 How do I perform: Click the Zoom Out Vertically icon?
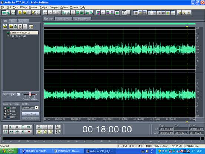[58, 131]
